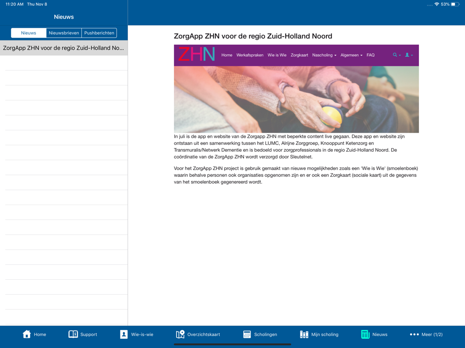465x348 pixels.
Task: Open the Overzichtskaart map pin icon
Action: pyautogui.click(x=180, y=334)
